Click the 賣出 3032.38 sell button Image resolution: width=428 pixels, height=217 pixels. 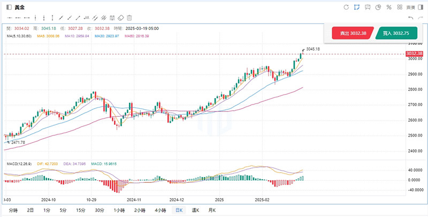click(353, 33)
